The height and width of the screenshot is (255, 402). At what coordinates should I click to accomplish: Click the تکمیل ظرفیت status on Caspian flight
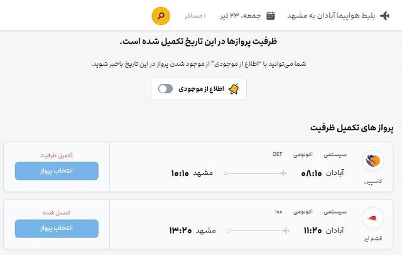point(57,155)
